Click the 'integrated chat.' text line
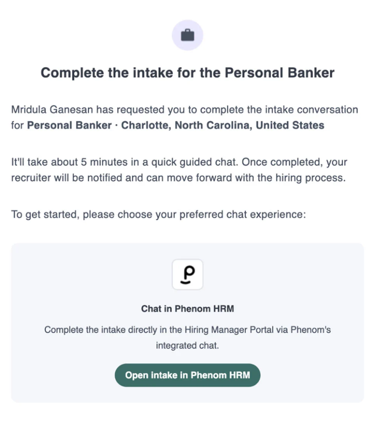 click(x=188, y=345)
